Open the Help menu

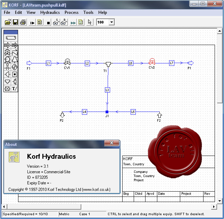(x=102, y=12)
